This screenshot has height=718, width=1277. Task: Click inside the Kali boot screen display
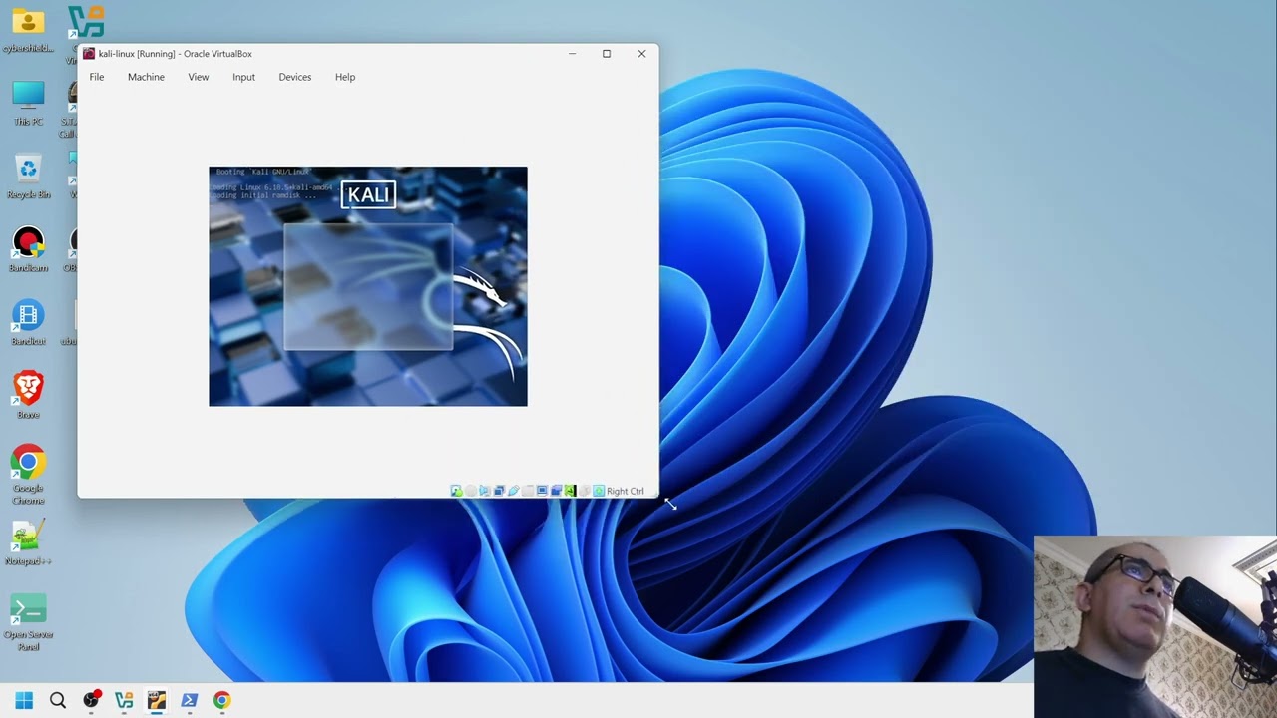(368, 286)
